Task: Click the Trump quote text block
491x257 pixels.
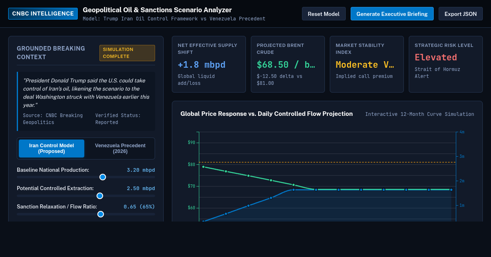Action: (86, 93)
